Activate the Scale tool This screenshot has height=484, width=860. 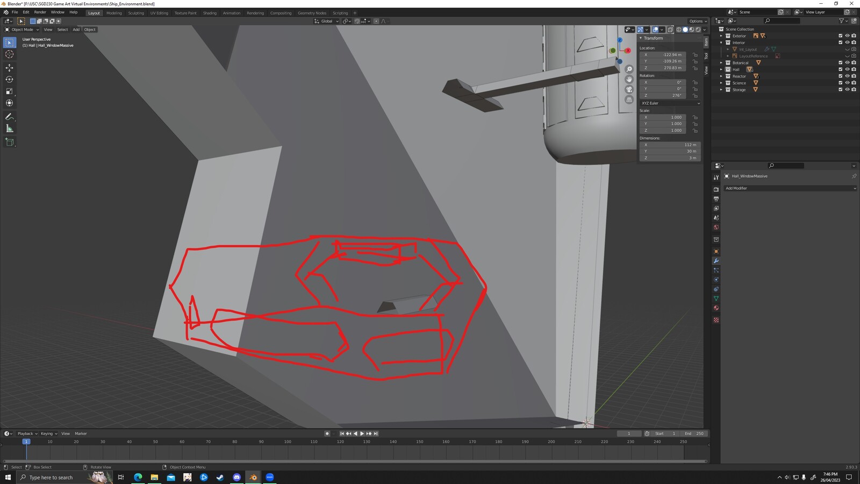coord(10,91)
